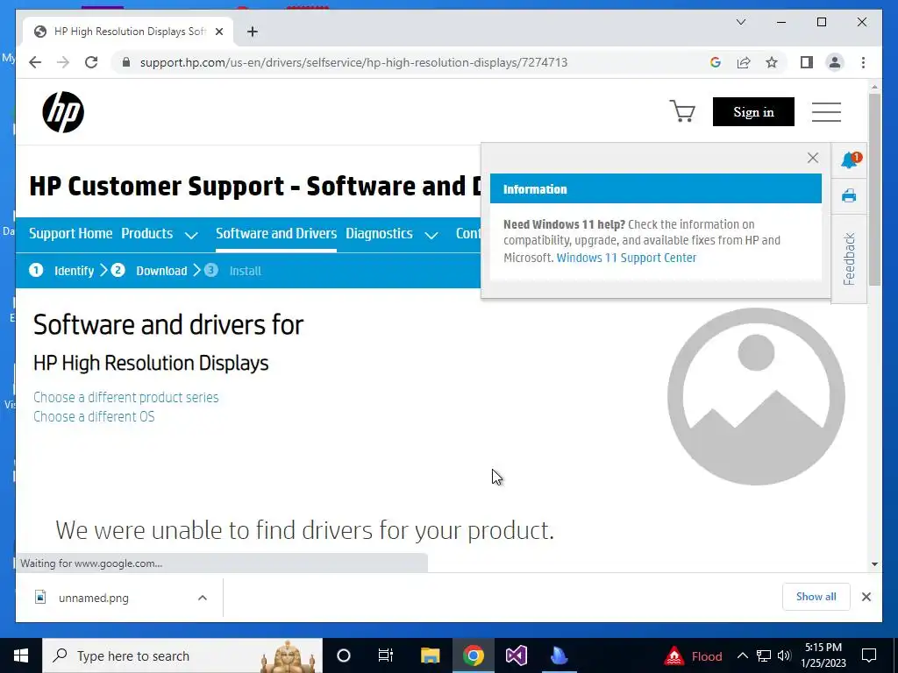898x673 pixels.
Task: Open the network tray icon
Action: 764,655
